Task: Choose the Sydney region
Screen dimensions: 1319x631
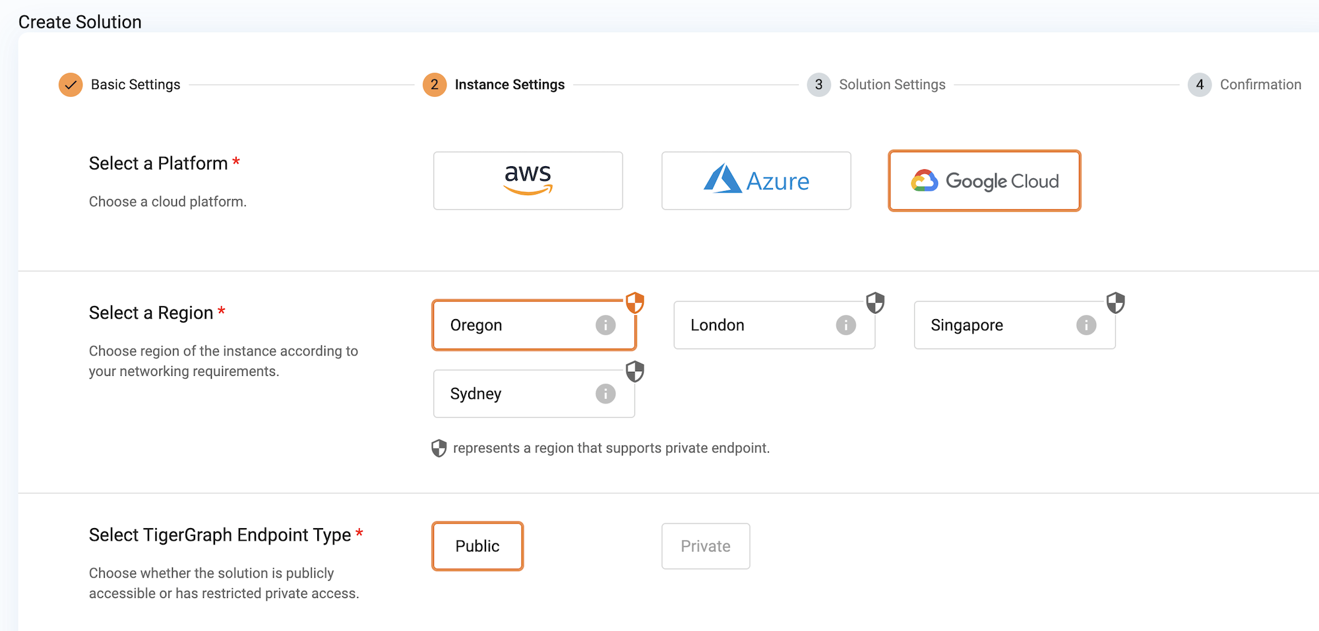Action: click(534, 394)
